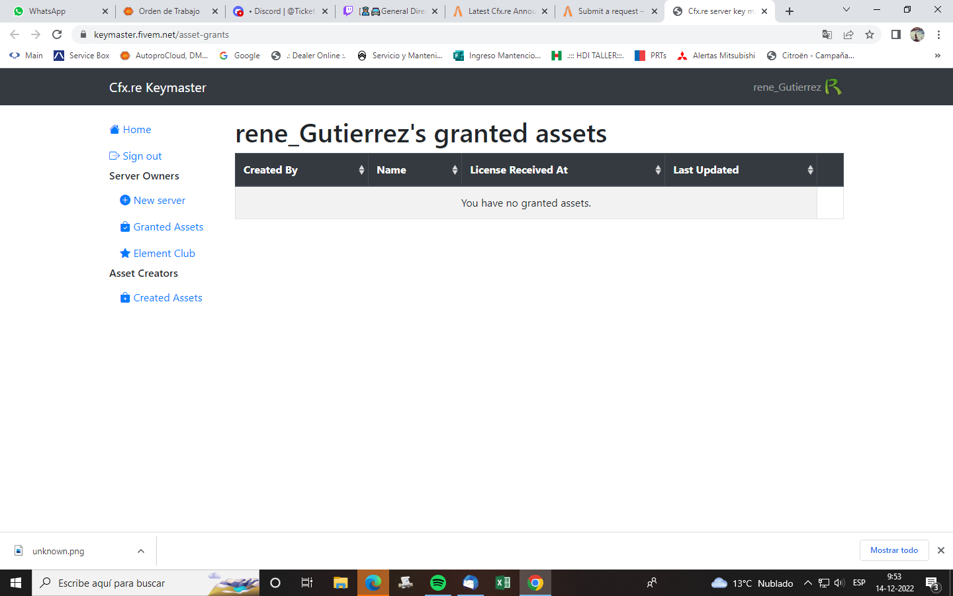Click the Element Club star icon
953x596 pixels.
[124, 252]
